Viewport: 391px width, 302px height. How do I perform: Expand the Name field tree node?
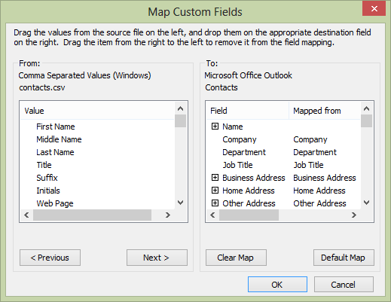point(215,127)
